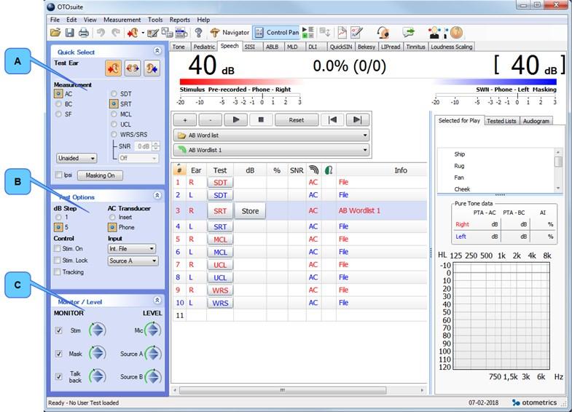Click the Store button in row 3
The width and height of the screenshot is (572, 412).
(250, 211)
